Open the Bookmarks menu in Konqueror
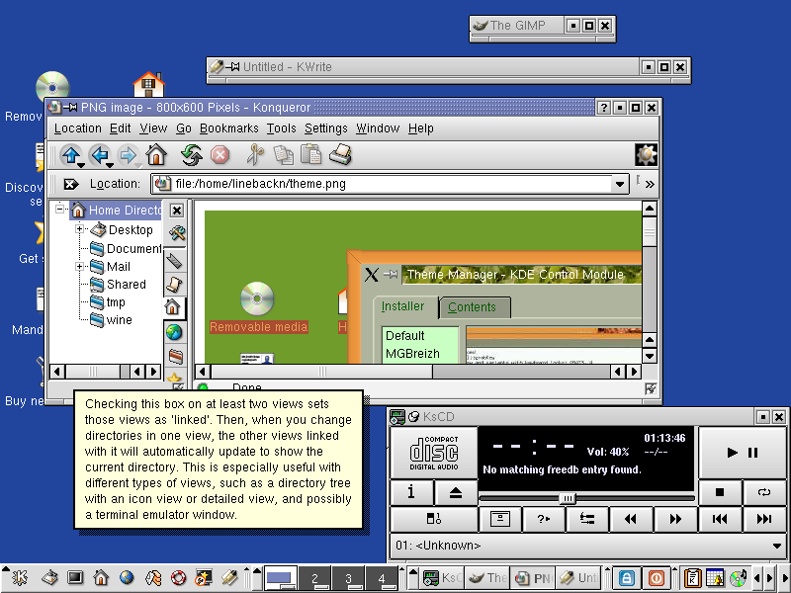791x593 pixels. [229, 128]
